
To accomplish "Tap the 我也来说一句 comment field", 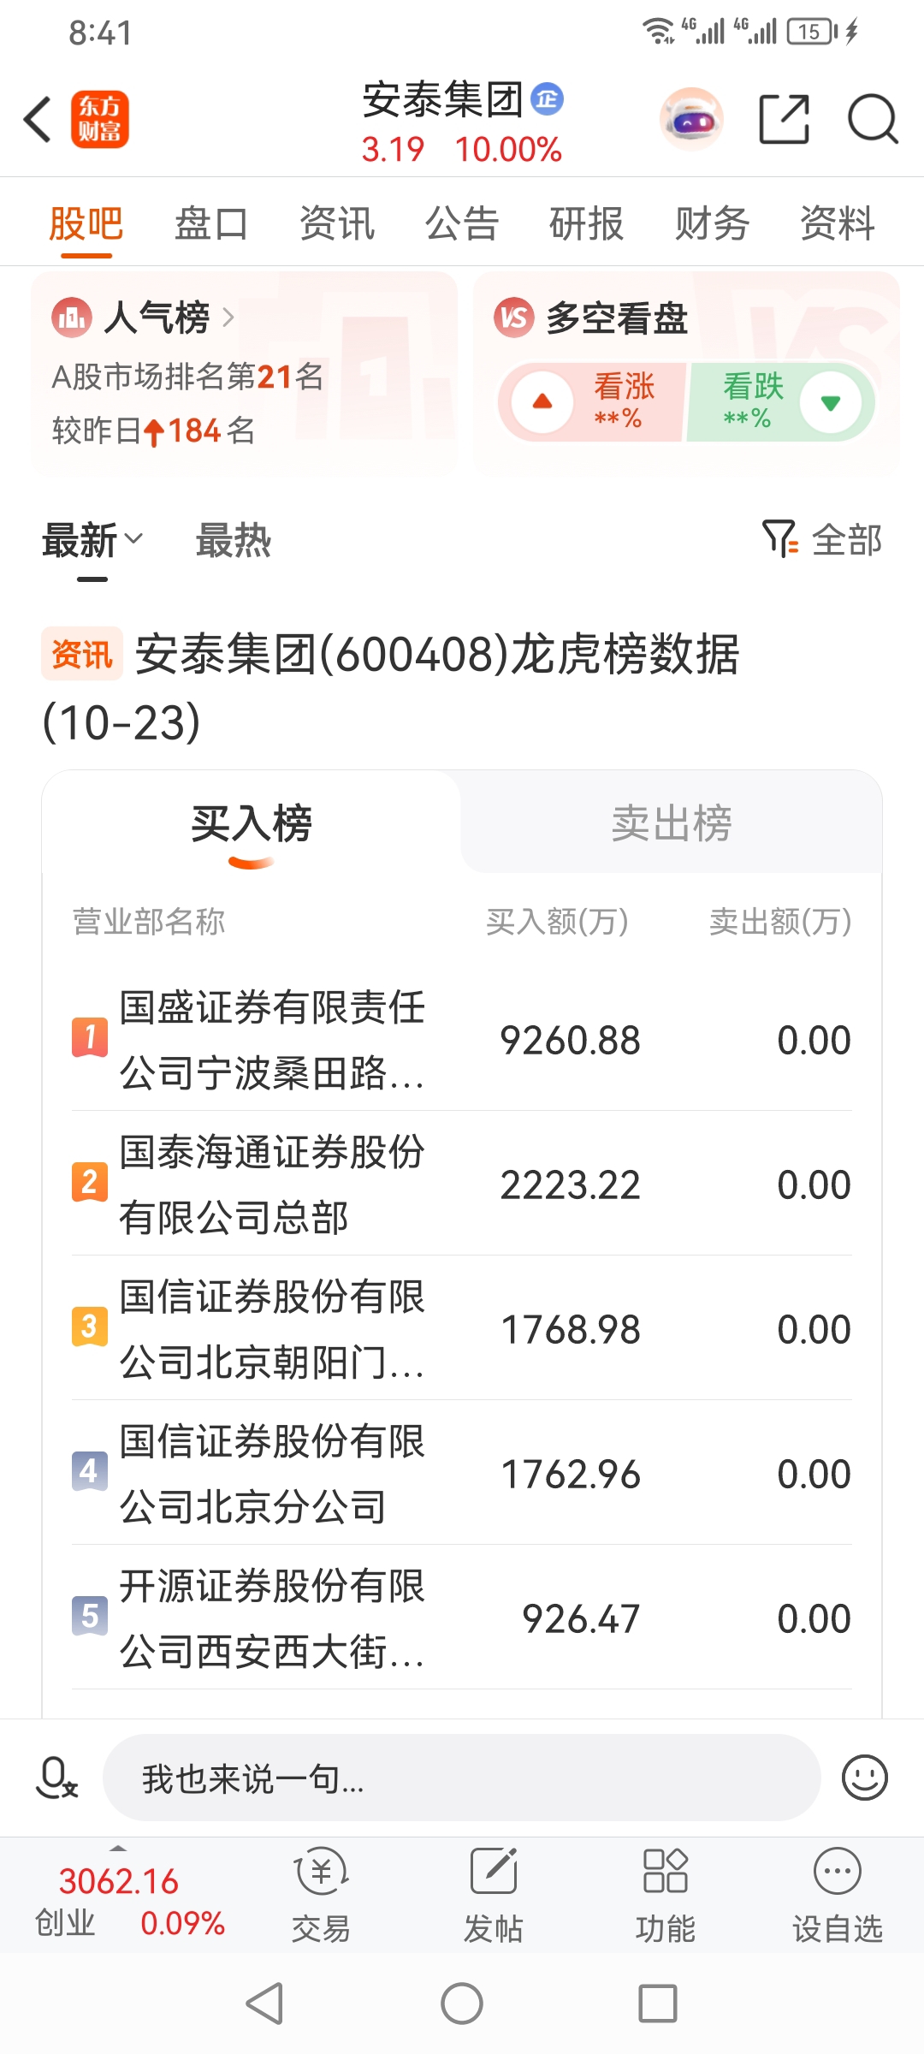I will (x=462, y=1778).
